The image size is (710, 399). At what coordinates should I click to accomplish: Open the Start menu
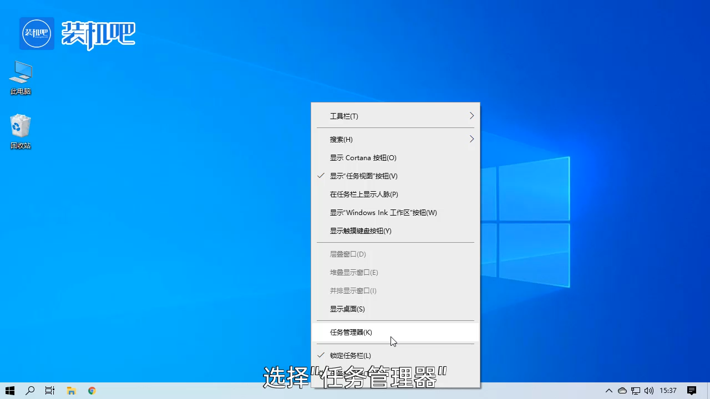coord(10,391)
